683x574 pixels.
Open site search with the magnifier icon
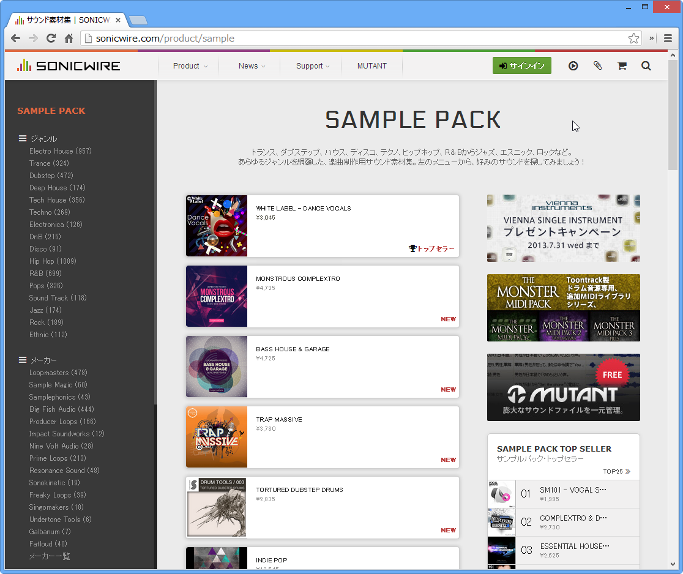tap(646, 65)
